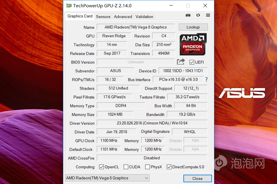
Task: Click the Default Clock field 1101 MHz
Action: tap(109, 149)
